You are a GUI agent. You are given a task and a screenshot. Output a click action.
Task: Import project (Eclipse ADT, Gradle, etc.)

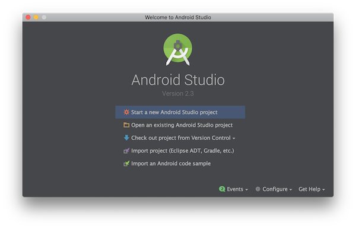coord(180,151)
